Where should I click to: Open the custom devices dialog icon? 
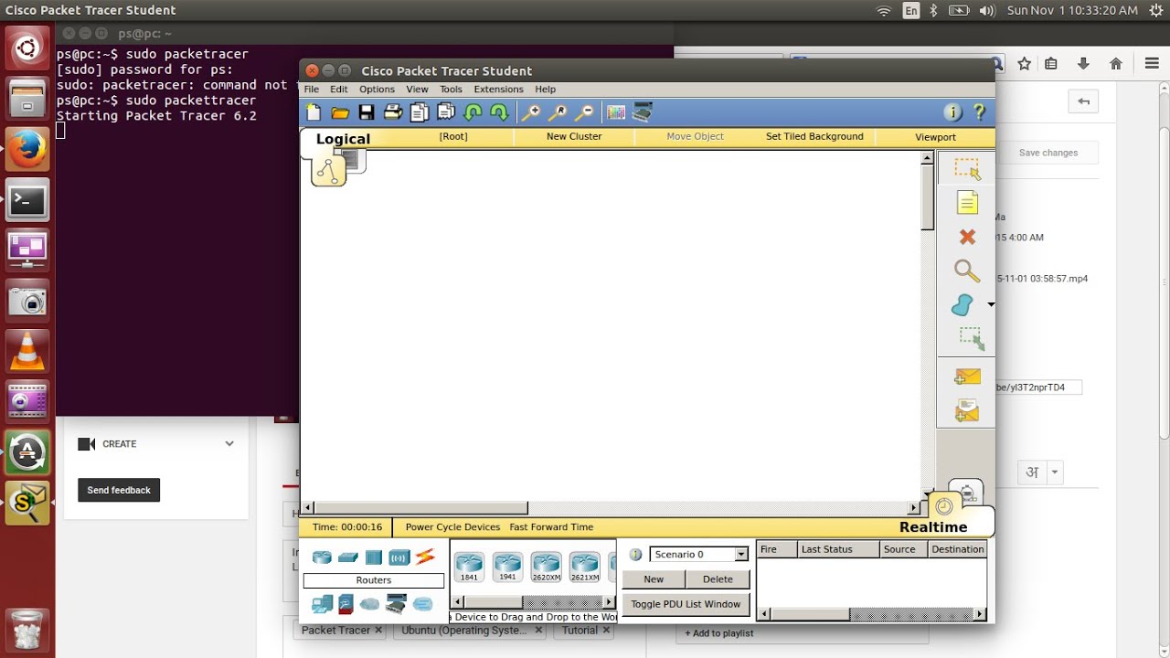click(x=643, y=112)
